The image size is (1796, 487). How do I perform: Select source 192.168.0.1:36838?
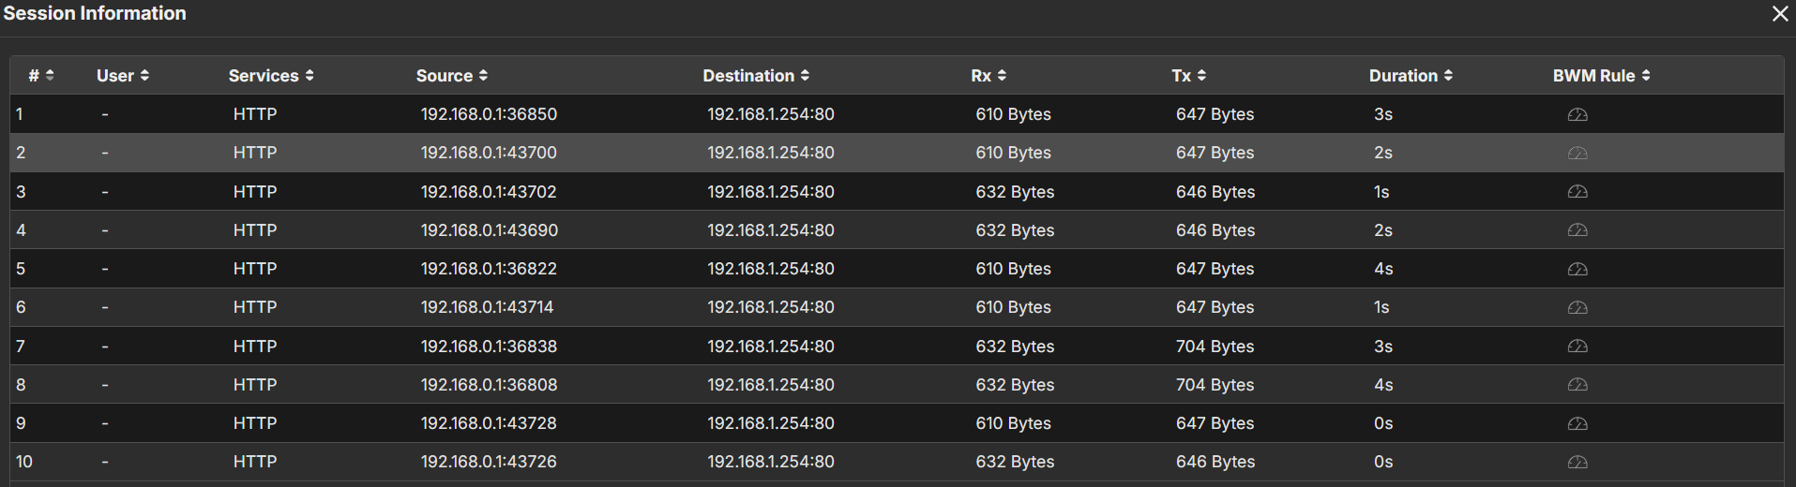489,347
